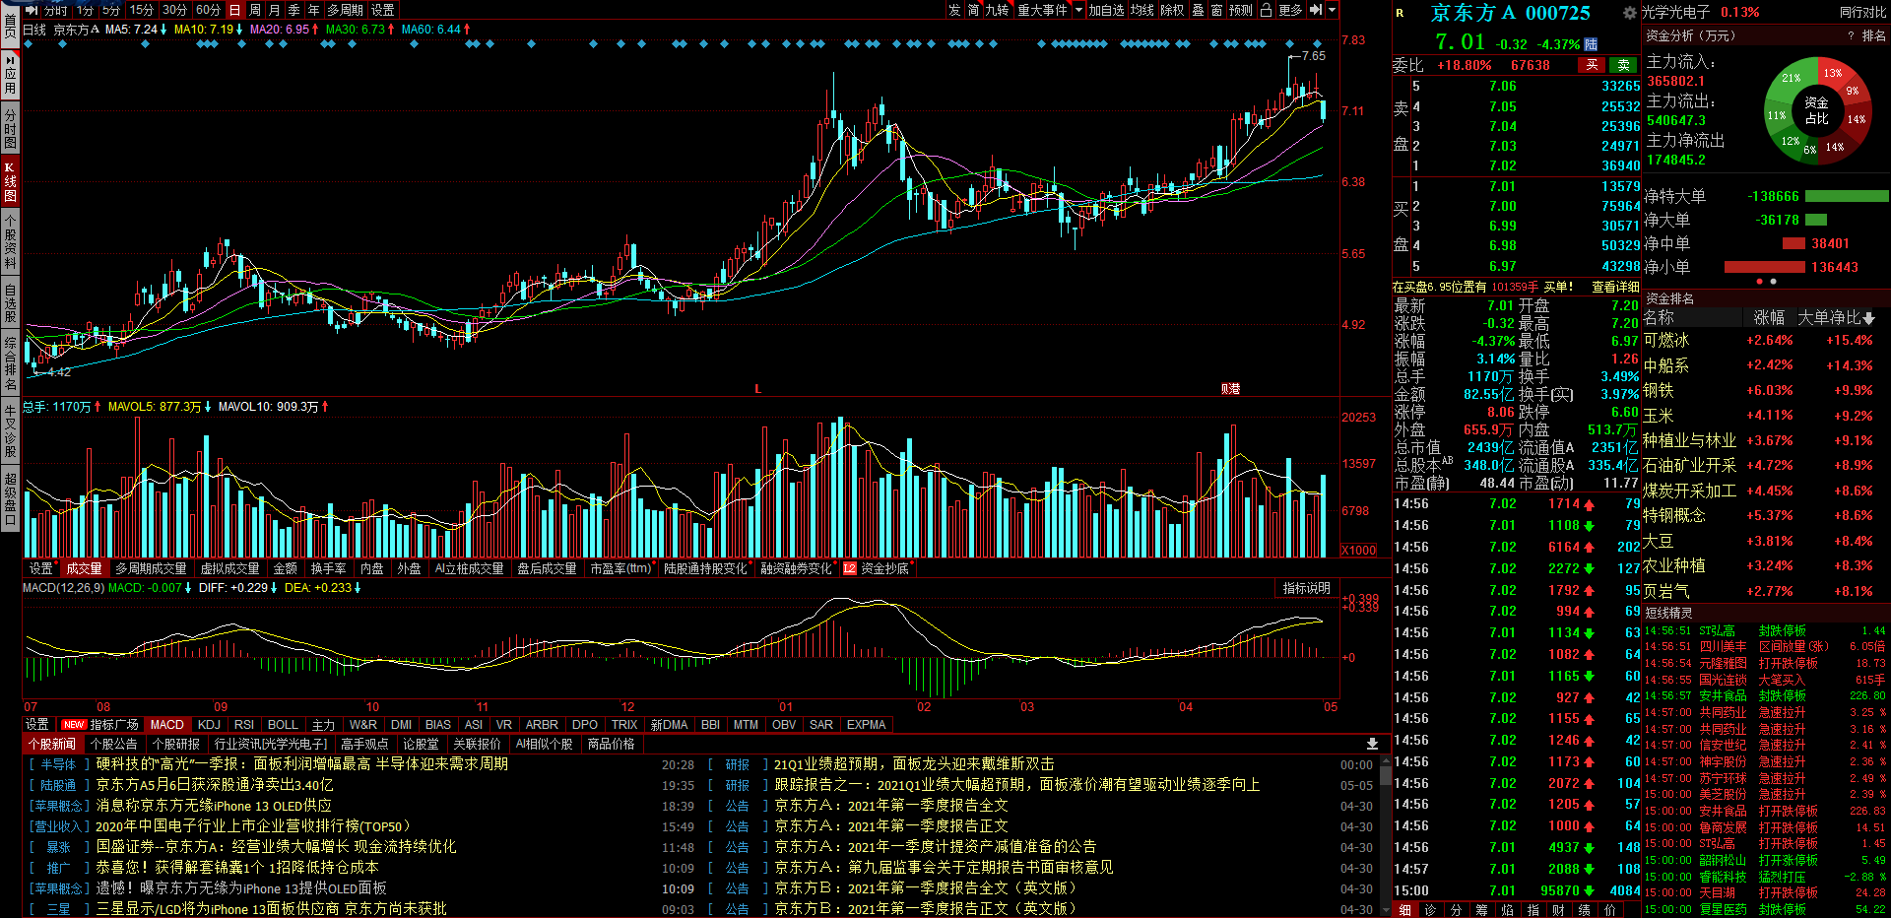This screenshot has width=1891, height=918.
Task: Open 自选股 in the left sidebar
Action: point(10,302)
